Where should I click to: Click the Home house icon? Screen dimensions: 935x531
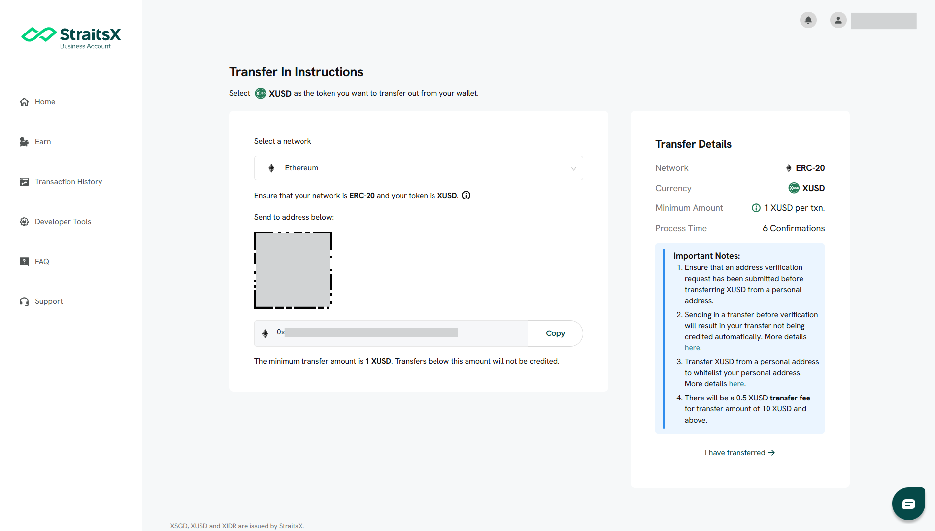(x=24, y=102)
